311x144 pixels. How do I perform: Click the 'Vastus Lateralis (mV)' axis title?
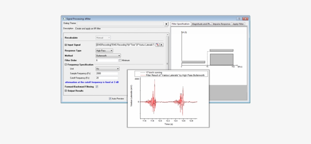click(131, 95)
